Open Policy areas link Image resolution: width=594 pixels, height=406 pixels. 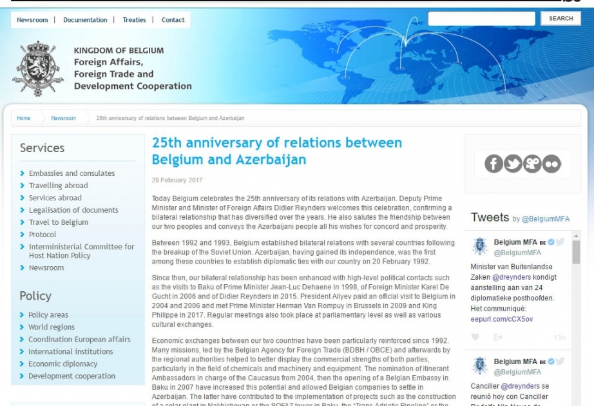point(48,314)
